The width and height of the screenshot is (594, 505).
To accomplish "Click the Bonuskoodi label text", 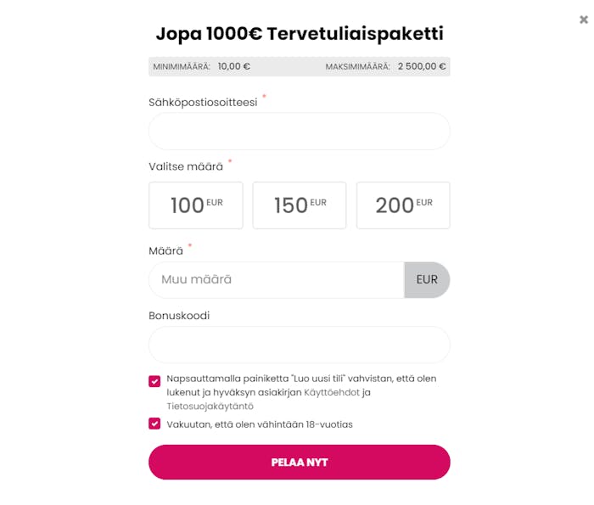I will pyautogui.click(x=179, y=316).
